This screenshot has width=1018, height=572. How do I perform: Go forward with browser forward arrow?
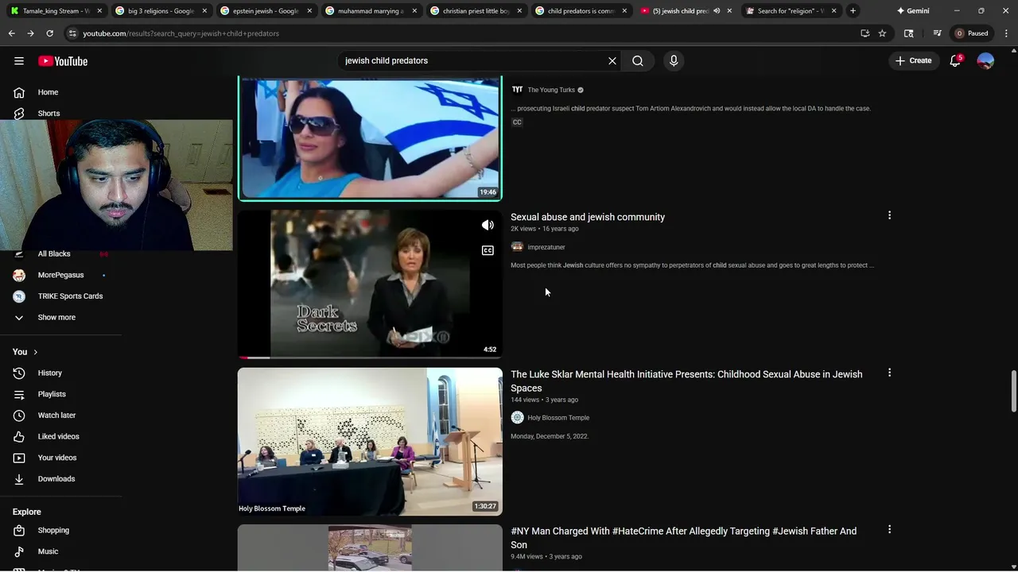tap(30, 33)
